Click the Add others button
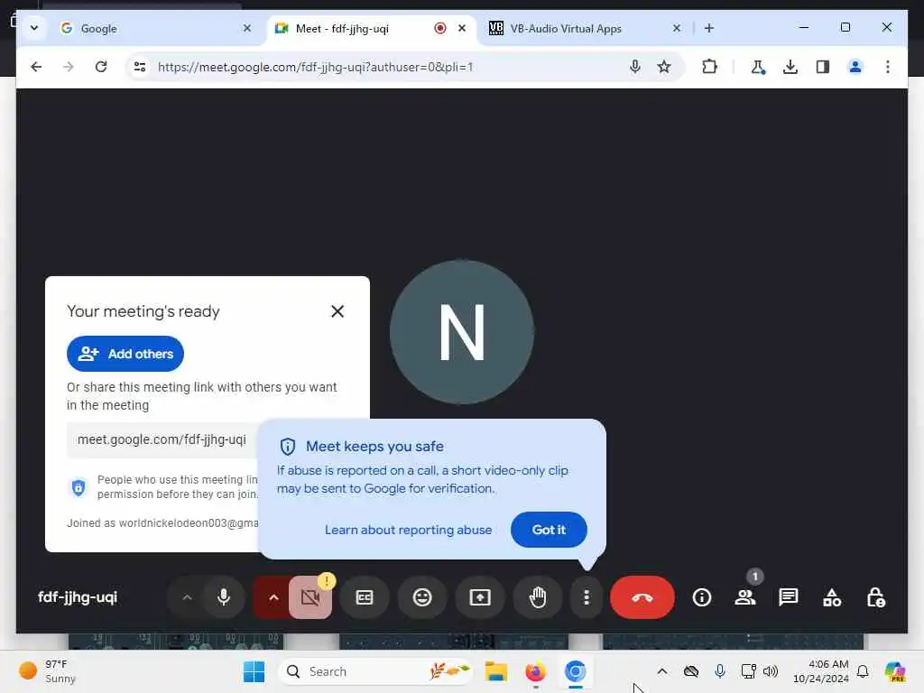The image size is (924, 693). pos(125,354)
